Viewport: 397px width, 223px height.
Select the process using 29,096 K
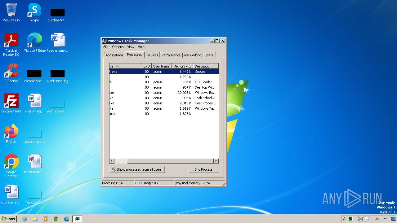coord(164,93)
